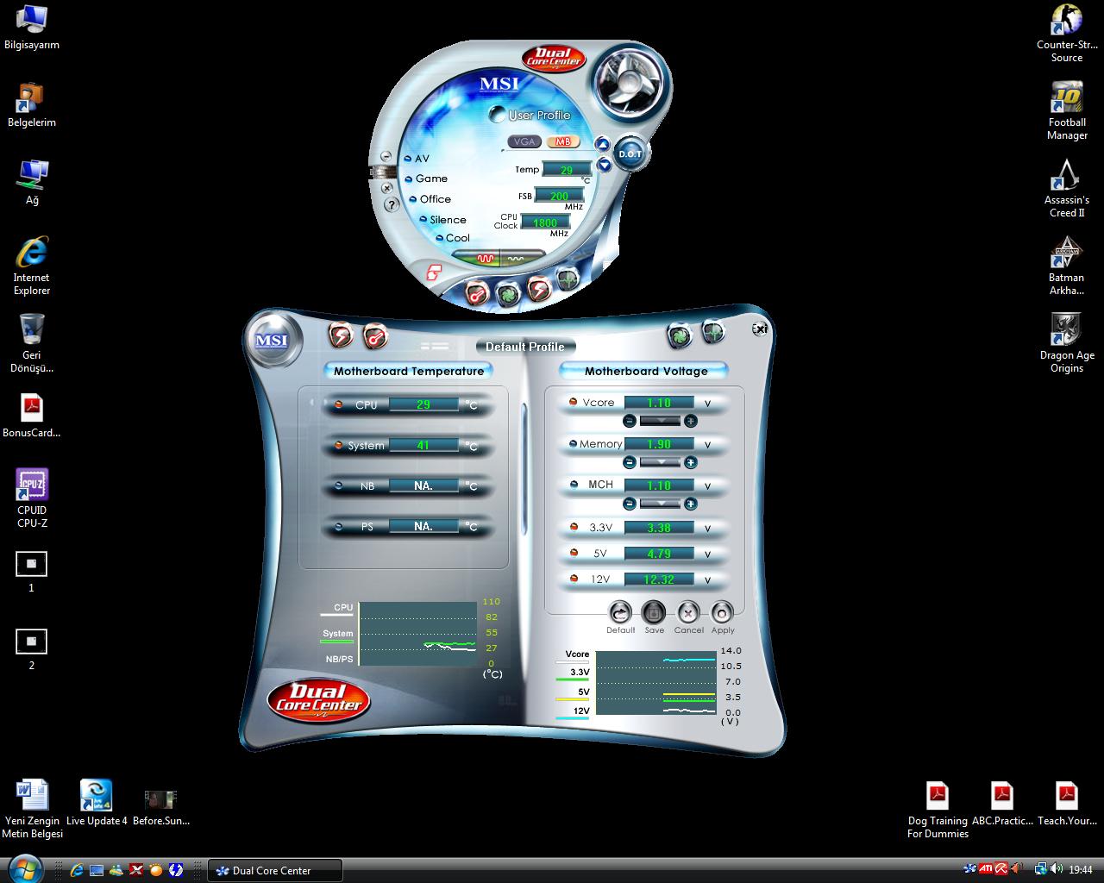This screenshot has height=883, width=1104.
Task: Select the Silence profile mode
Action: coord(442,220)
